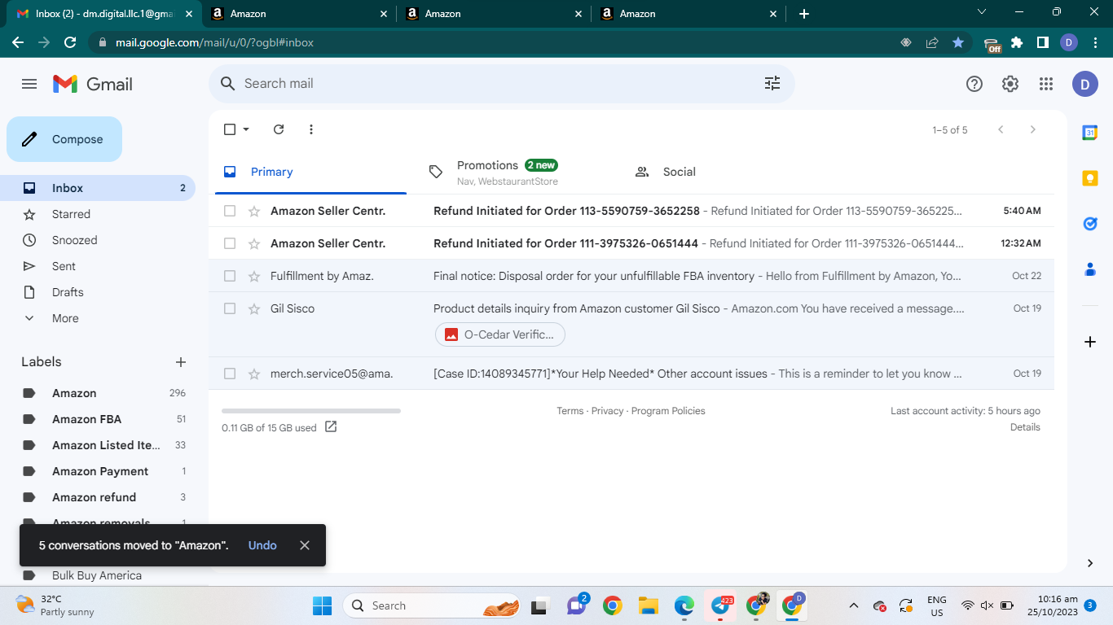Open the Terms link
The image size is (1113, 625).
pos(570,411)
